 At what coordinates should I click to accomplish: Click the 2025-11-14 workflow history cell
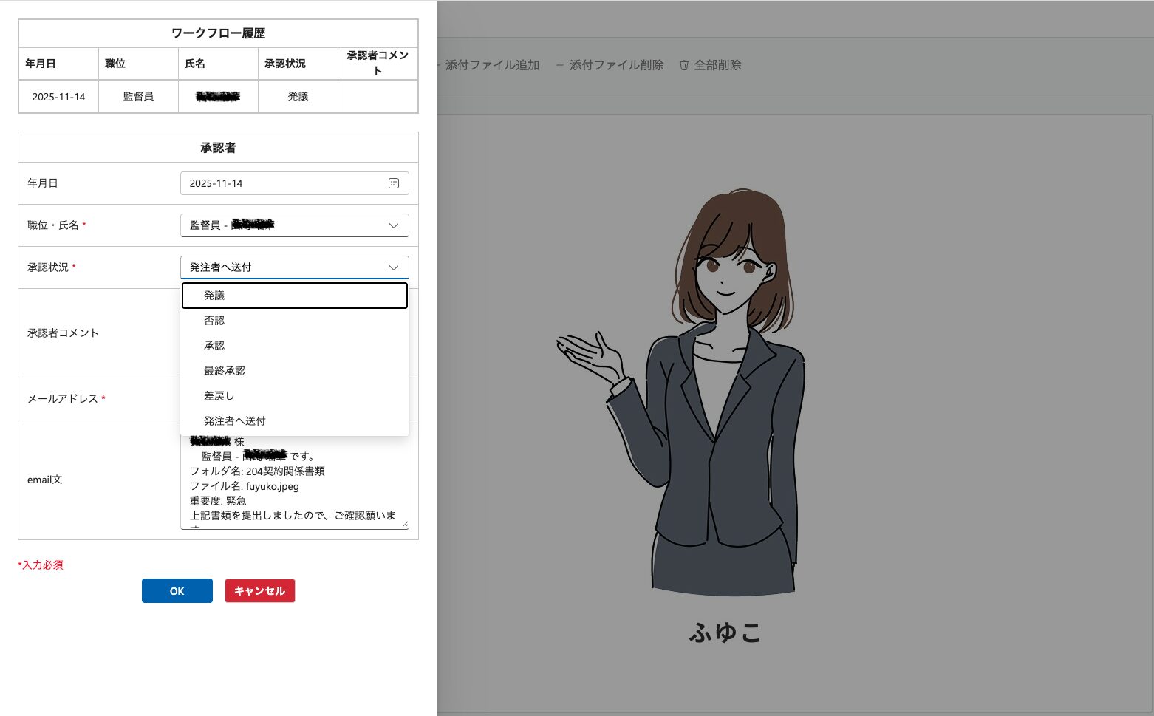point(58,97)
